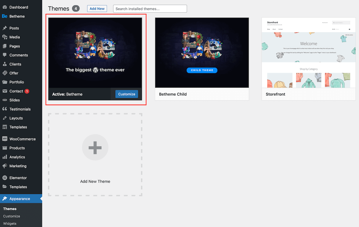Click the Marketing megaphone icon
Viewport: 359px width, 227px height.
click(x=4, y=166)
